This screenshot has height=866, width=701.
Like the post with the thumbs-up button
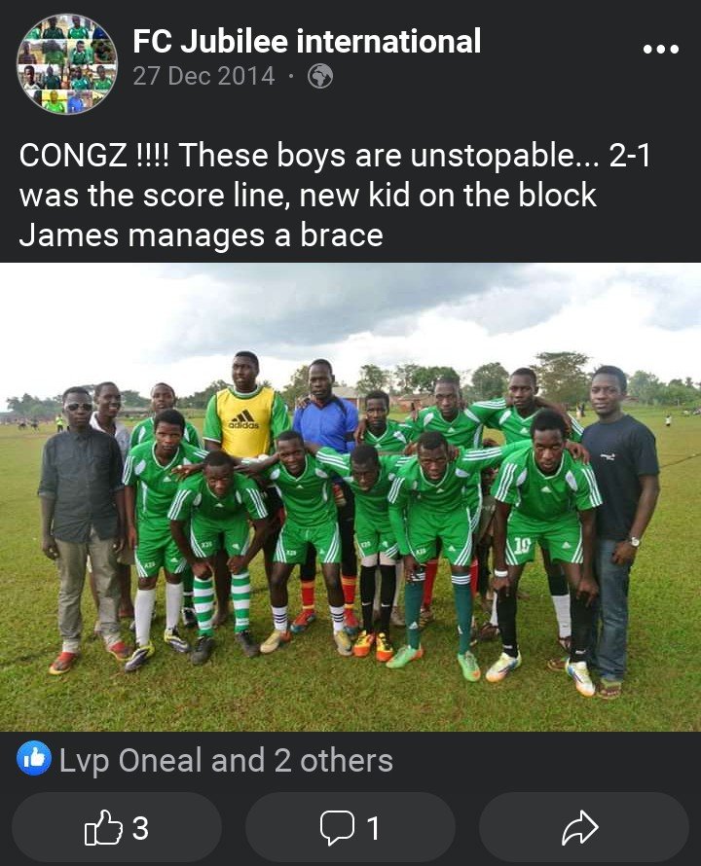(117, 827)
